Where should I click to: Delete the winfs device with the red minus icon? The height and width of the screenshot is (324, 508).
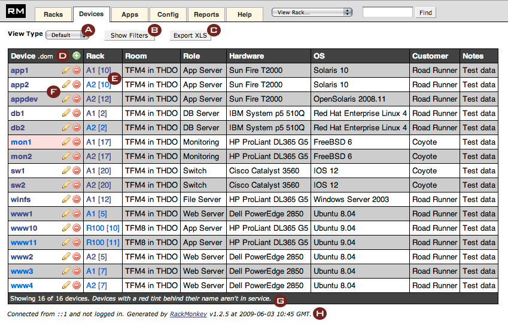pyautogui.click(x=77, y=199)
